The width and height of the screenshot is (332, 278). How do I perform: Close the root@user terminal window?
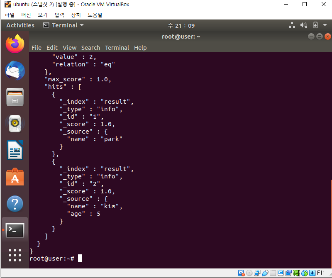[328, 37]
